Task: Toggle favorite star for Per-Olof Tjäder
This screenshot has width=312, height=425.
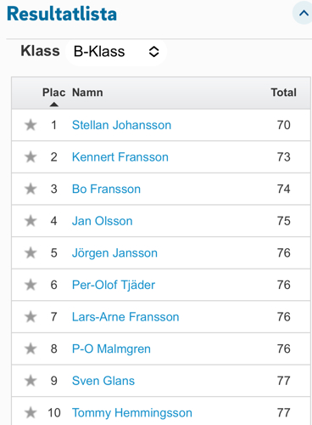Action: pyautogui.click(x=31, y=285)
